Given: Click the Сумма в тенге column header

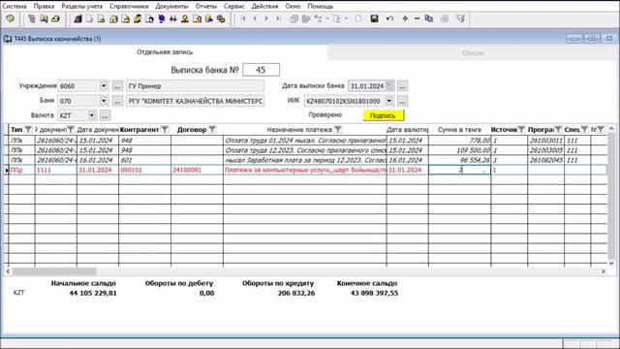Looking at the screenshot, I should pyautogui.click(x=460, y=130).
